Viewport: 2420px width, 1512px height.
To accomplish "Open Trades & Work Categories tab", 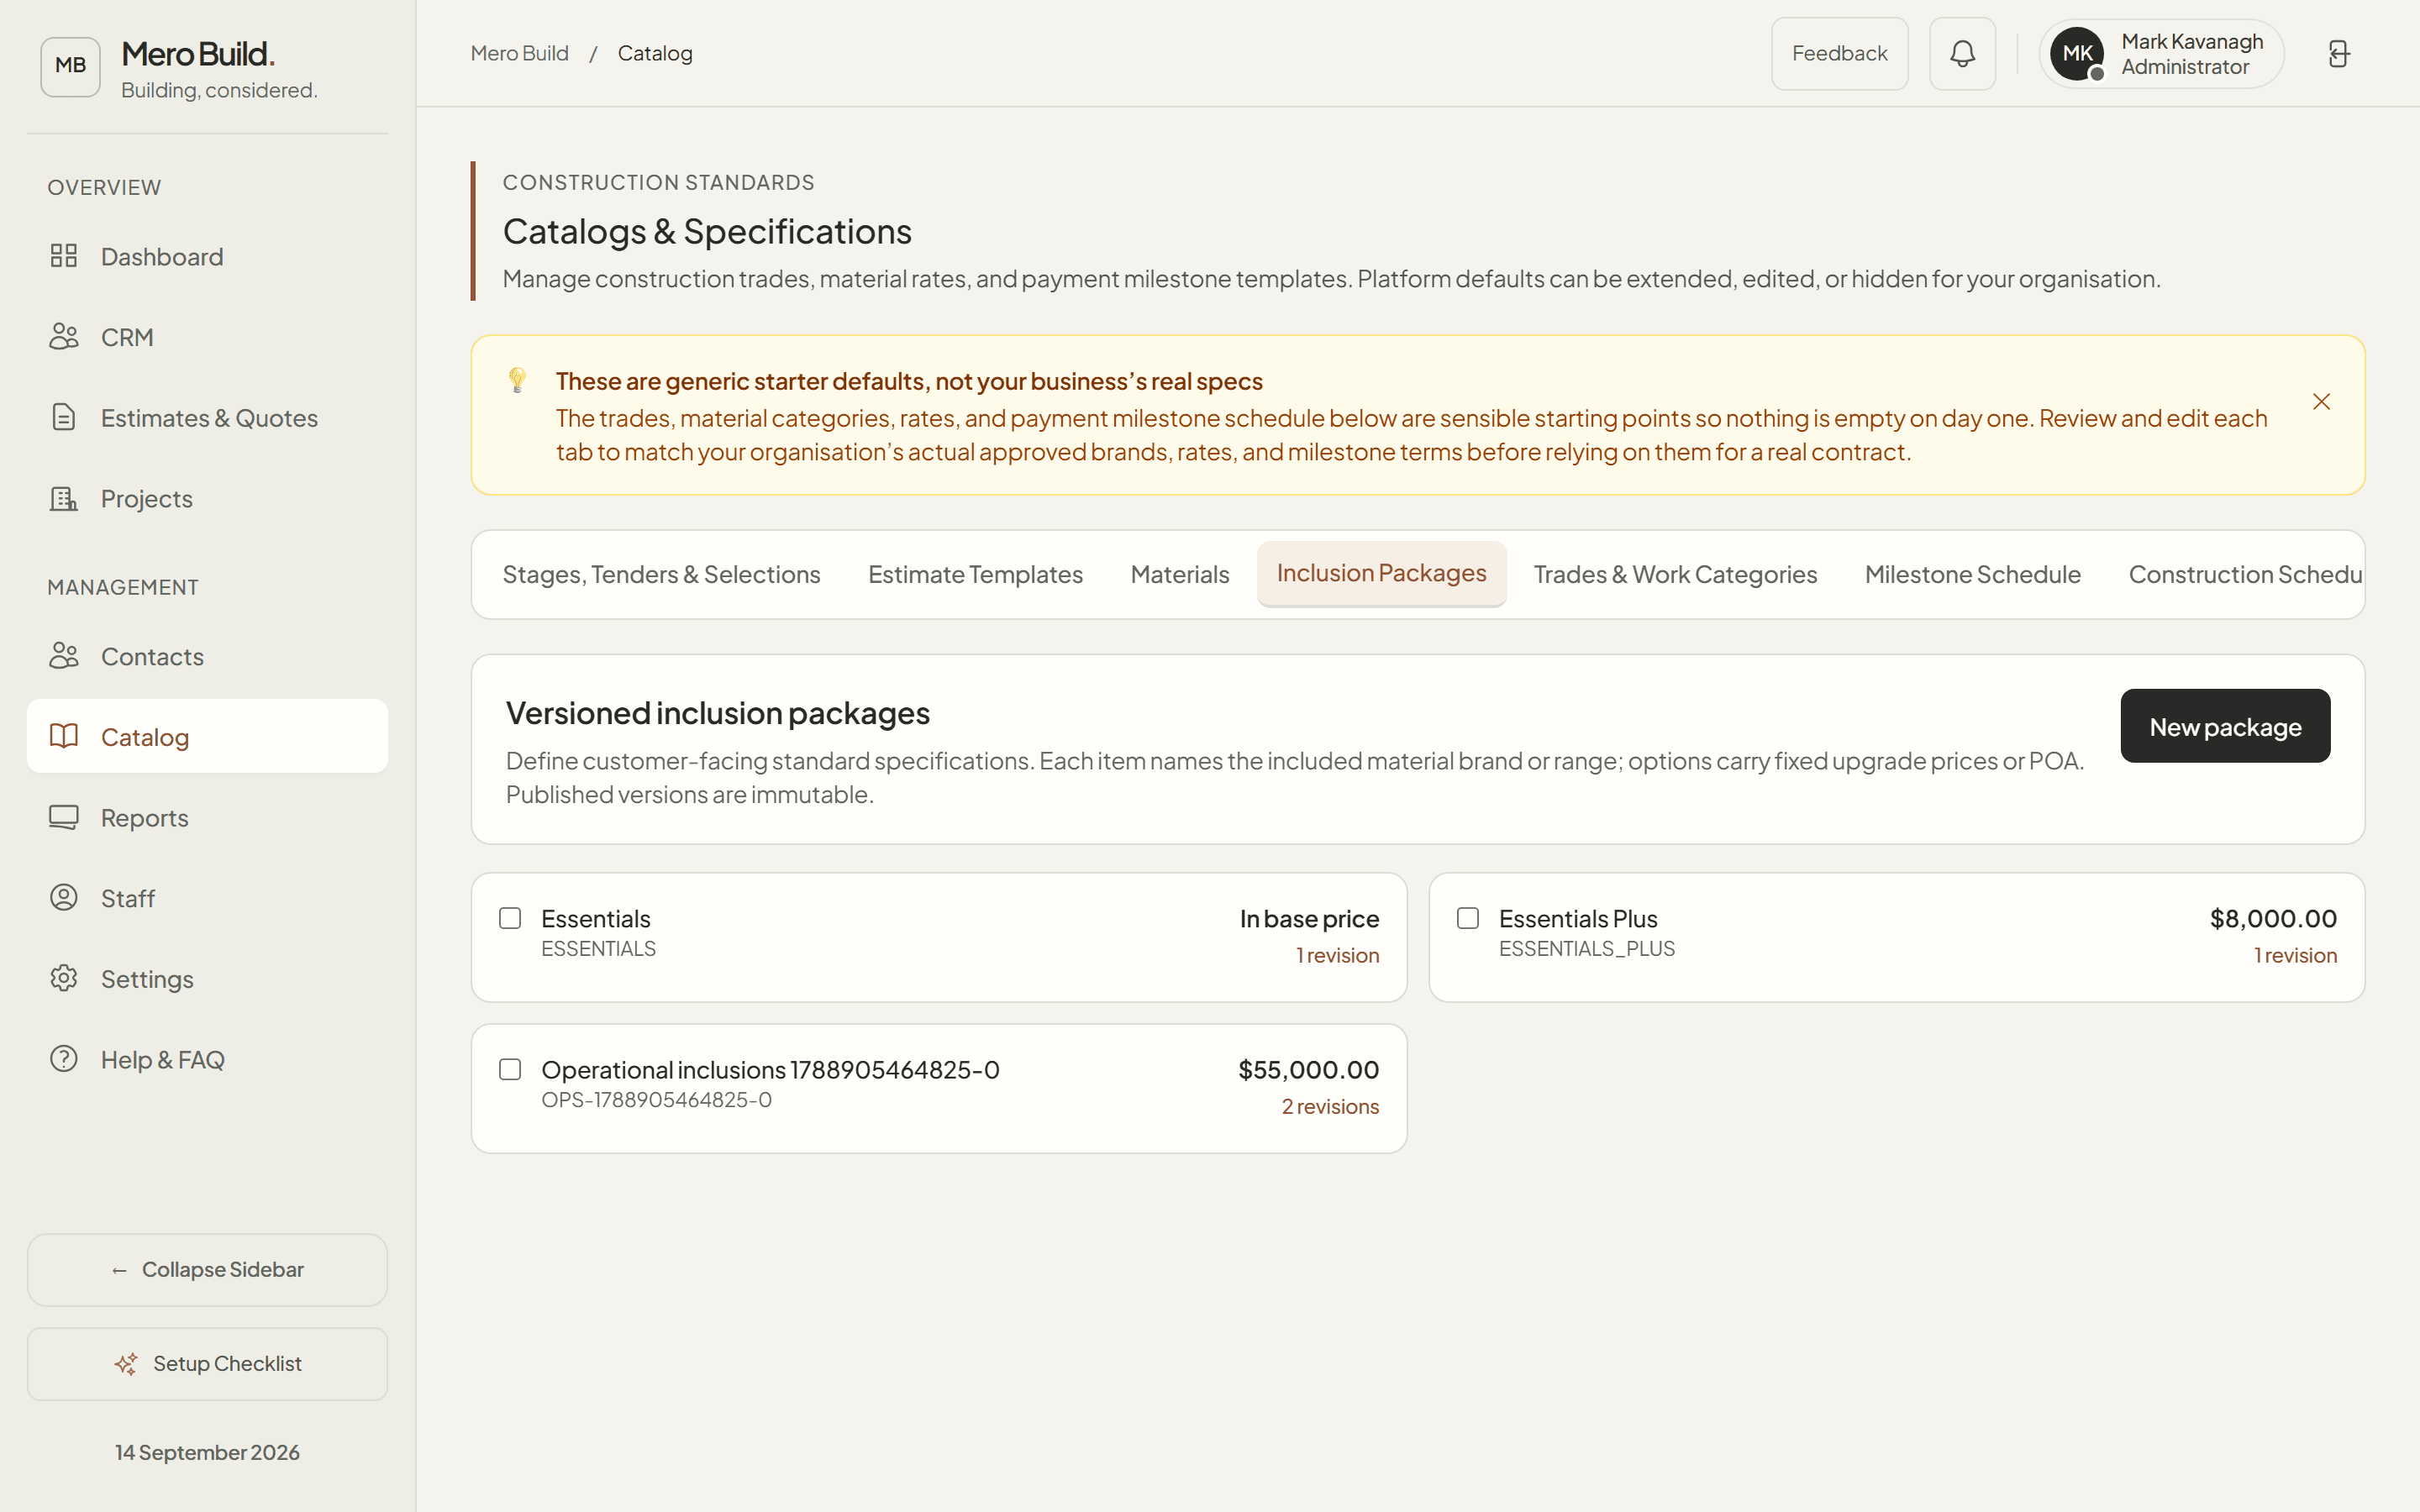I will tap(1675, 575).
